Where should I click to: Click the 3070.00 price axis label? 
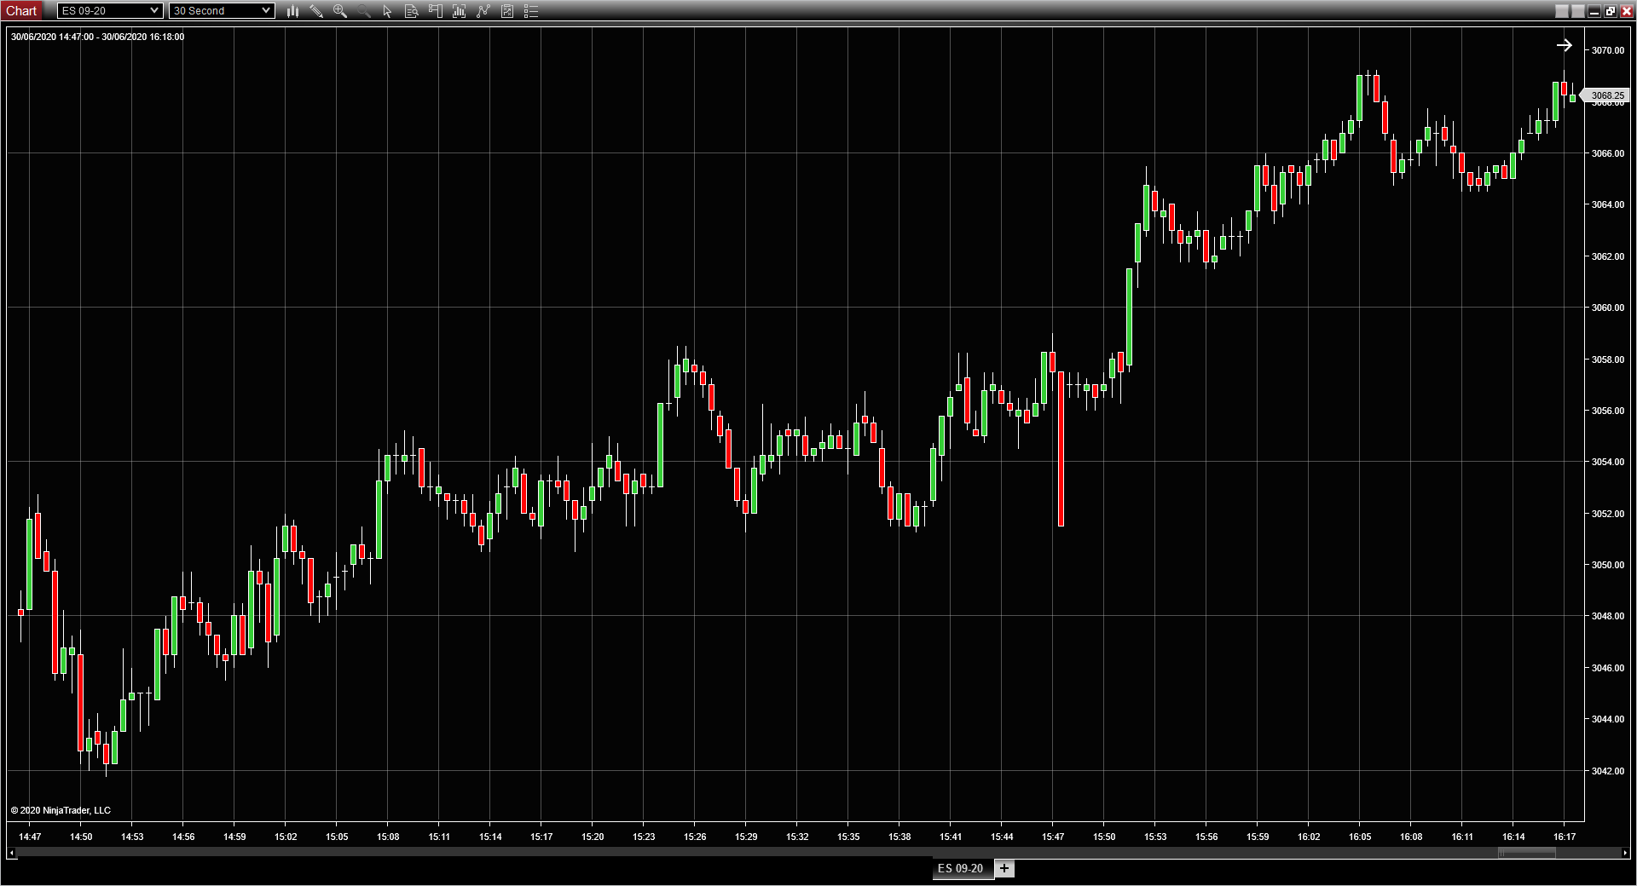(1608, 50)
